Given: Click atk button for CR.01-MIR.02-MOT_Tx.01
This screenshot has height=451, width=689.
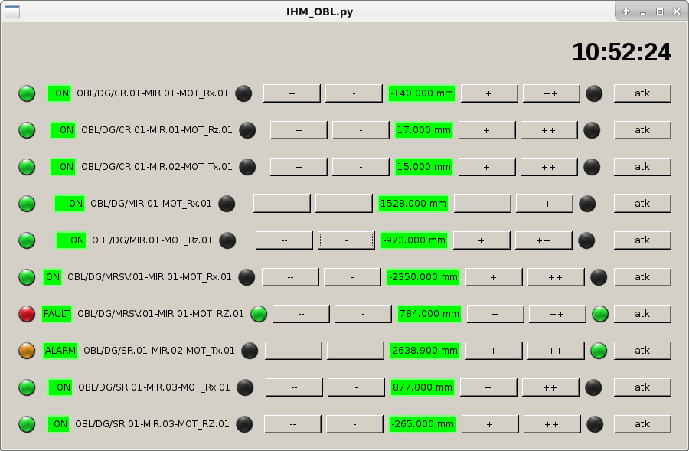Looking at the screenshot, I should pyautogui.click(x=642, y=167).
